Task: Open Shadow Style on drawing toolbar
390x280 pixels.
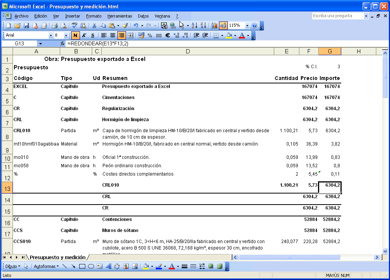Action: point(211,266)
